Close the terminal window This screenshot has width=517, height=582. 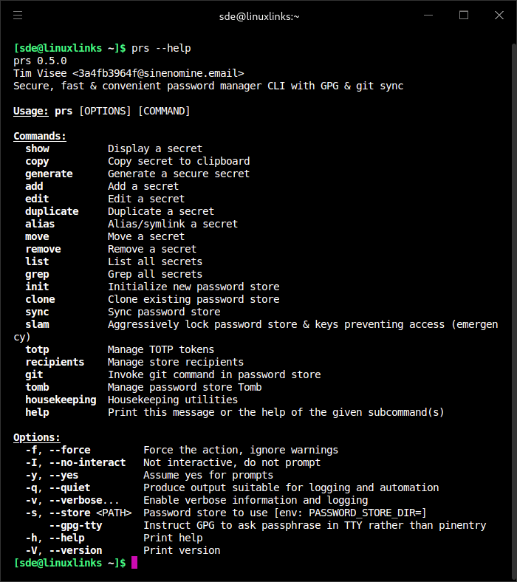click(x=499, y=16)
